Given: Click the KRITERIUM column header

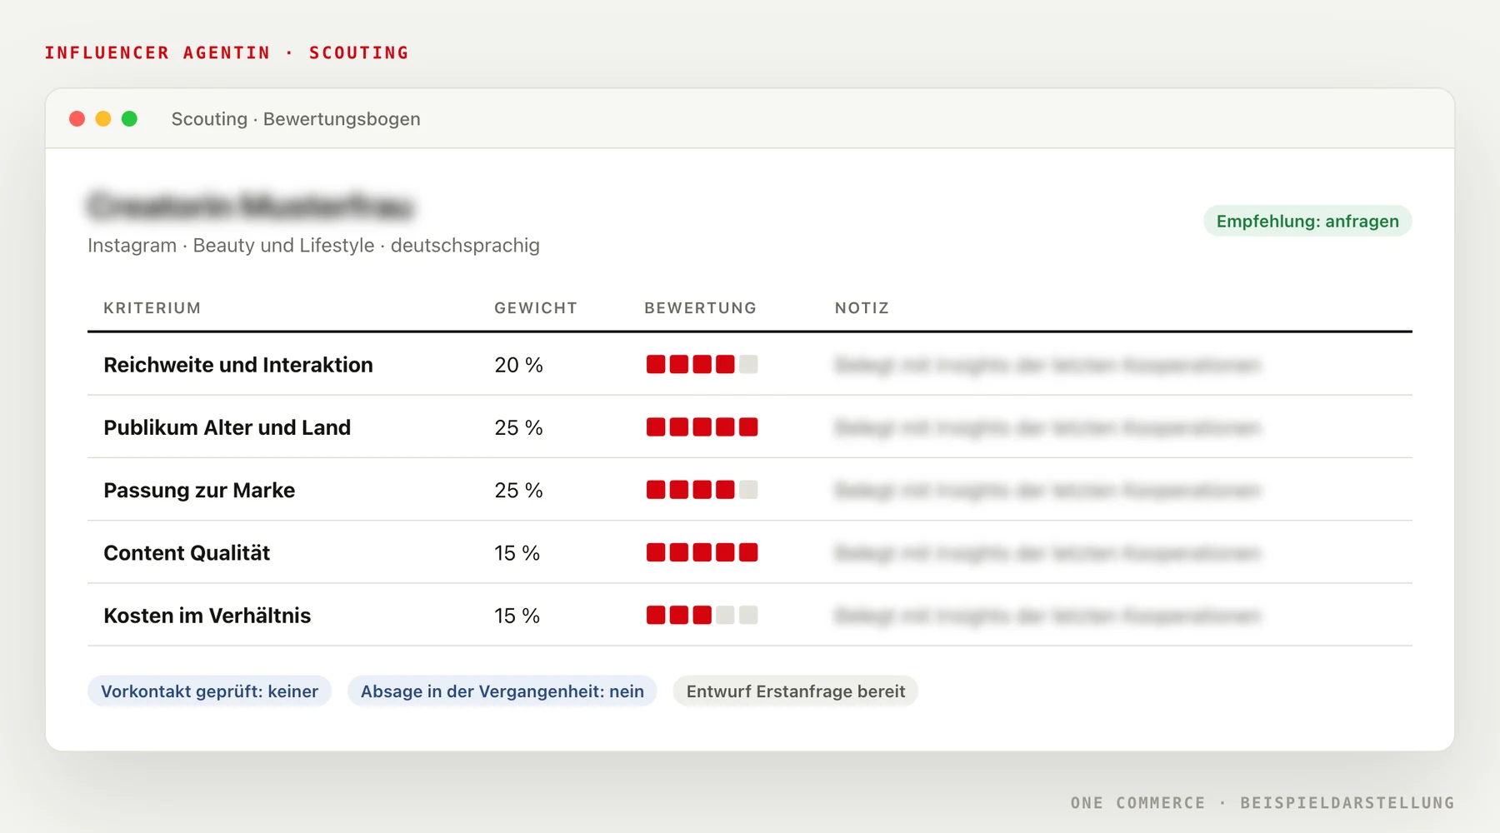Looking at the screenshot, I should pyautogui.click(x=152, y=308).
